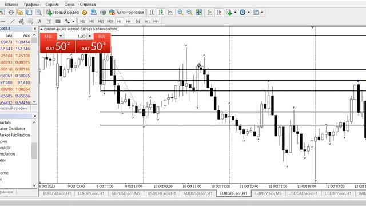Open the Вставка menu
The image size is (366, 206).
coord(11,5)
